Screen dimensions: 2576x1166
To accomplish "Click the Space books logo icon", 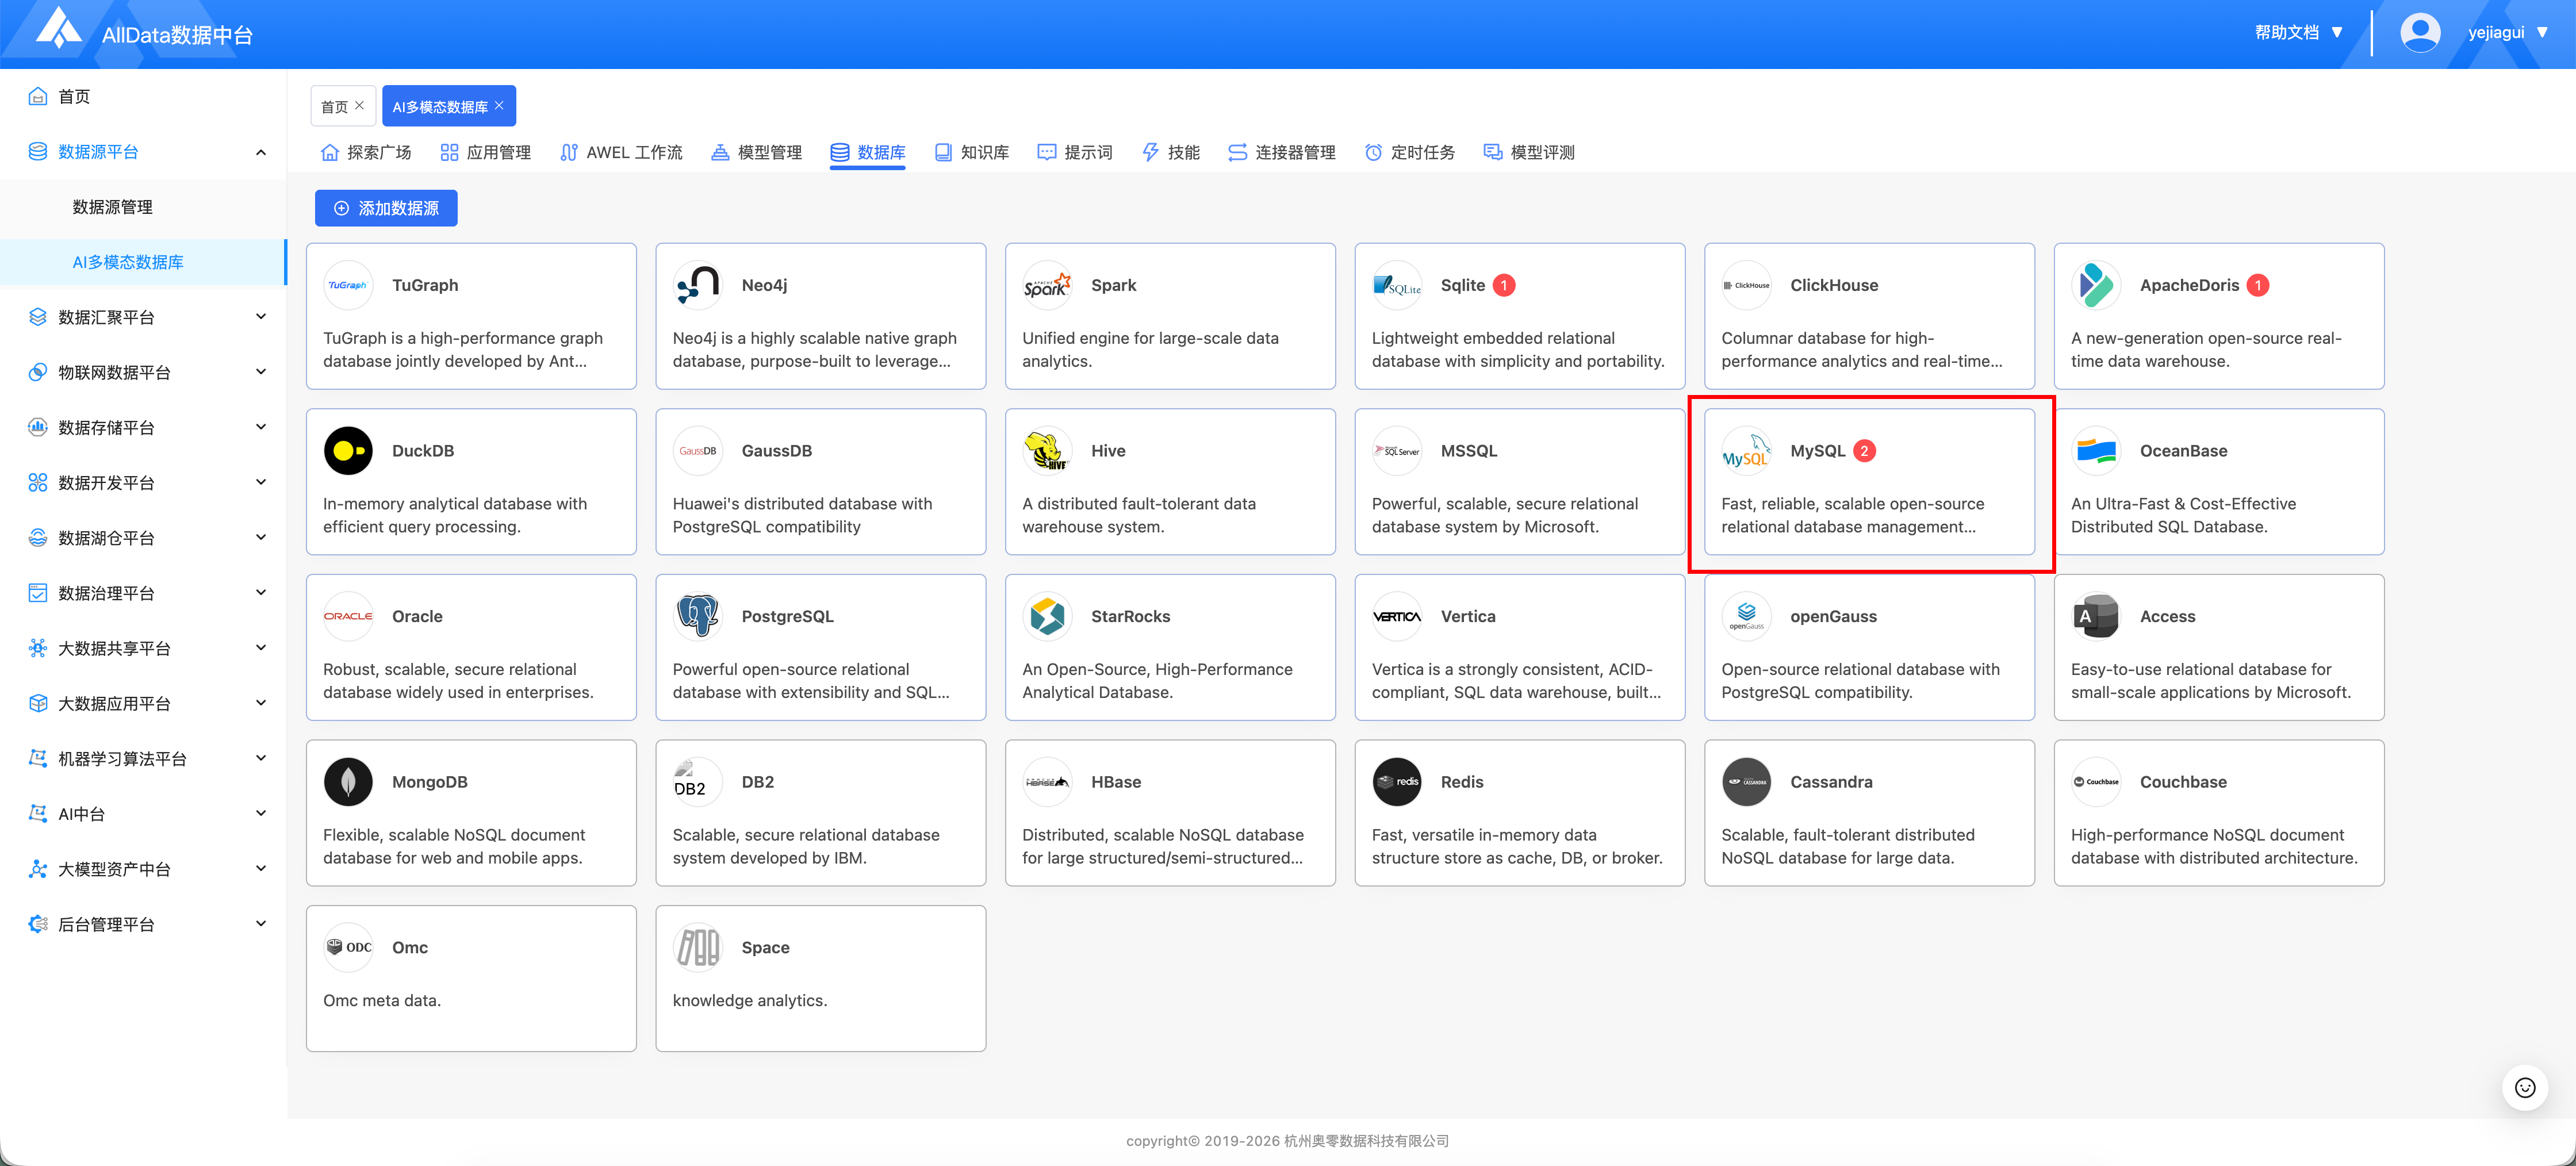I will coord(698,948).
